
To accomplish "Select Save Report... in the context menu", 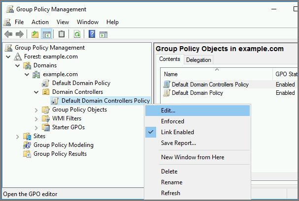I will click(x=178, y=143).
